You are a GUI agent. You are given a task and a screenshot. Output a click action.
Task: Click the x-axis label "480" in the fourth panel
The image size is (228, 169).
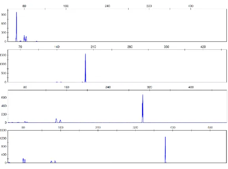pos(210,128)
